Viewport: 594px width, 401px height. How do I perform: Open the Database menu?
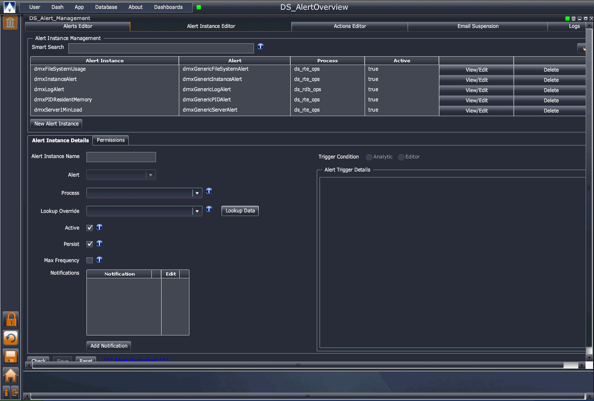pyautogui.click(x=106, y=7)
